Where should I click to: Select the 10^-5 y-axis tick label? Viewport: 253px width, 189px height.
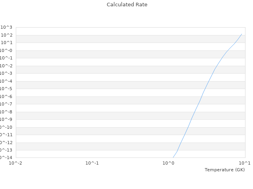(6, 89)
